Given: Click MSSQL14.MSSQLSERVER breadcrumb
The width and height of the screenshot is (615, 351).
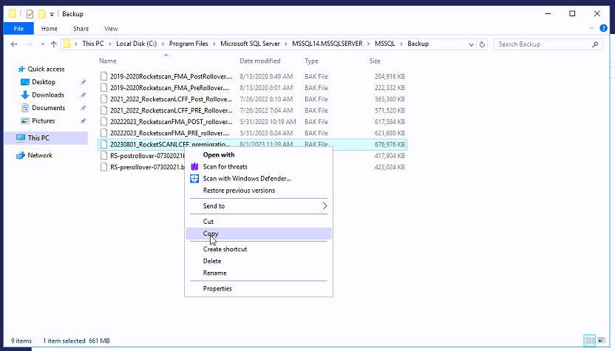Looking at the screenshot, I should (327, 44).
